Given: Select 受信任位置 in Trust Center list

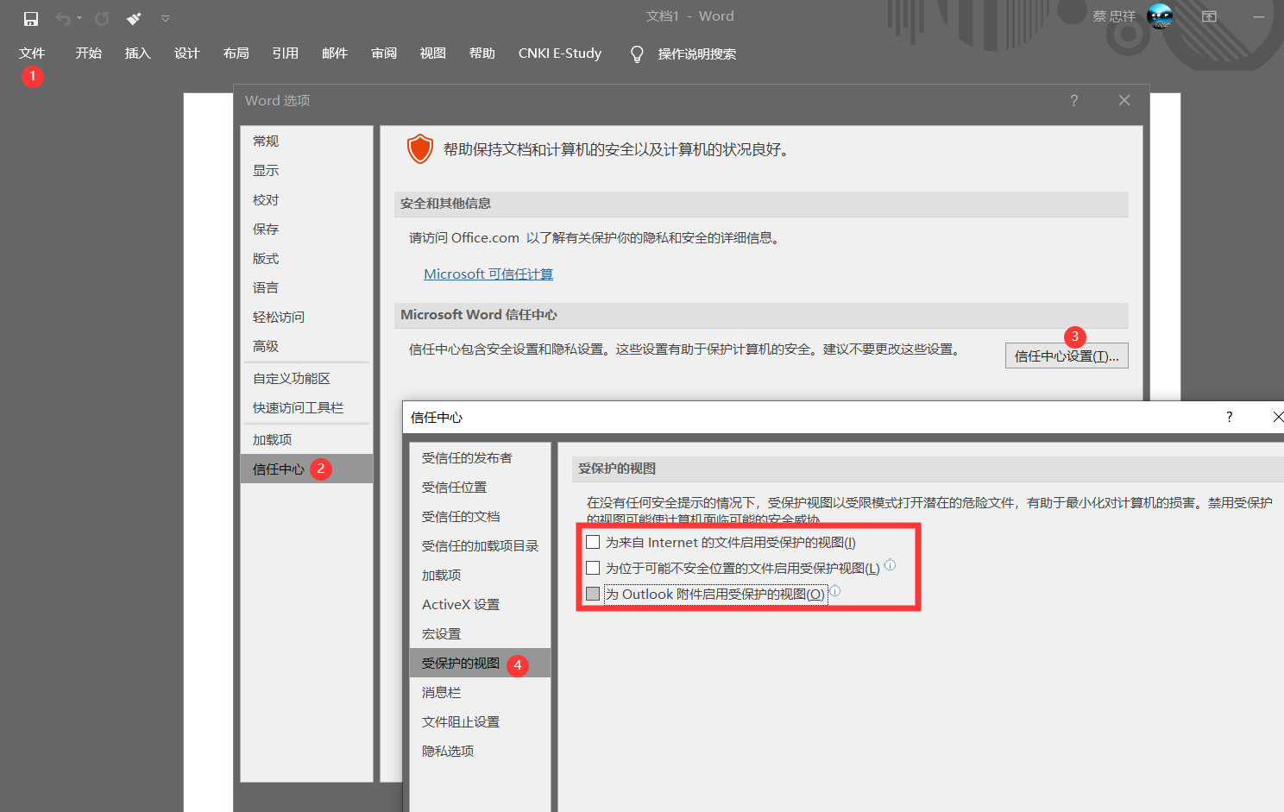Looking at the screenshot, I should coord(480,488).
